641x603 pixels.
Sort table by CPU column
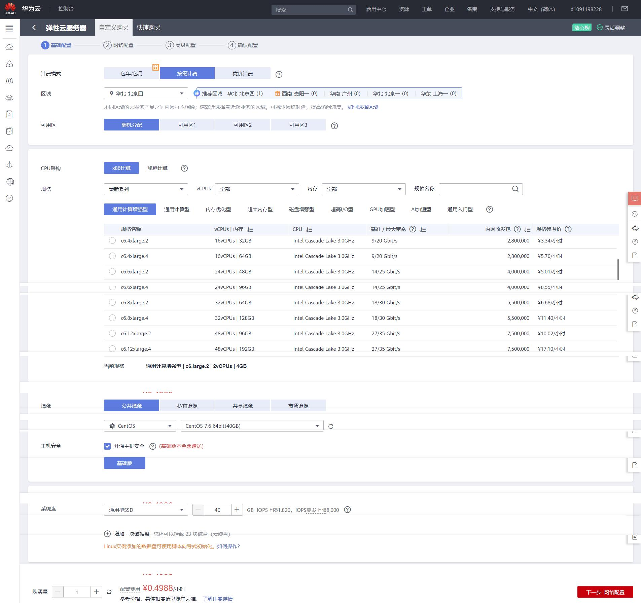tap(309, 230)
